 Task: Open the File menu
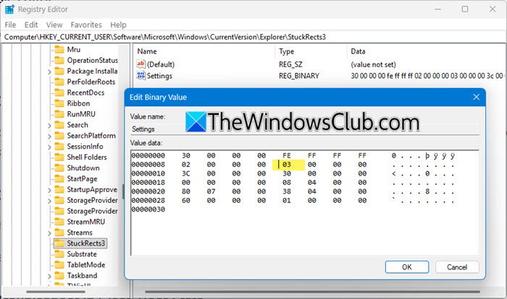coord(10,25)
